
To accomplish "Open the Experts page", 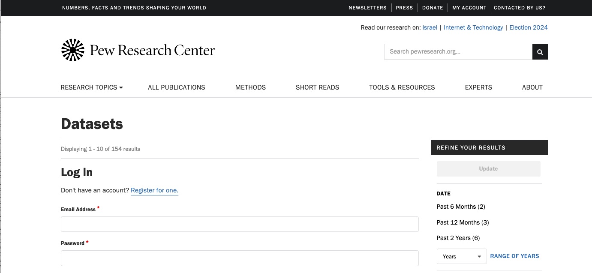I will 478,87.
